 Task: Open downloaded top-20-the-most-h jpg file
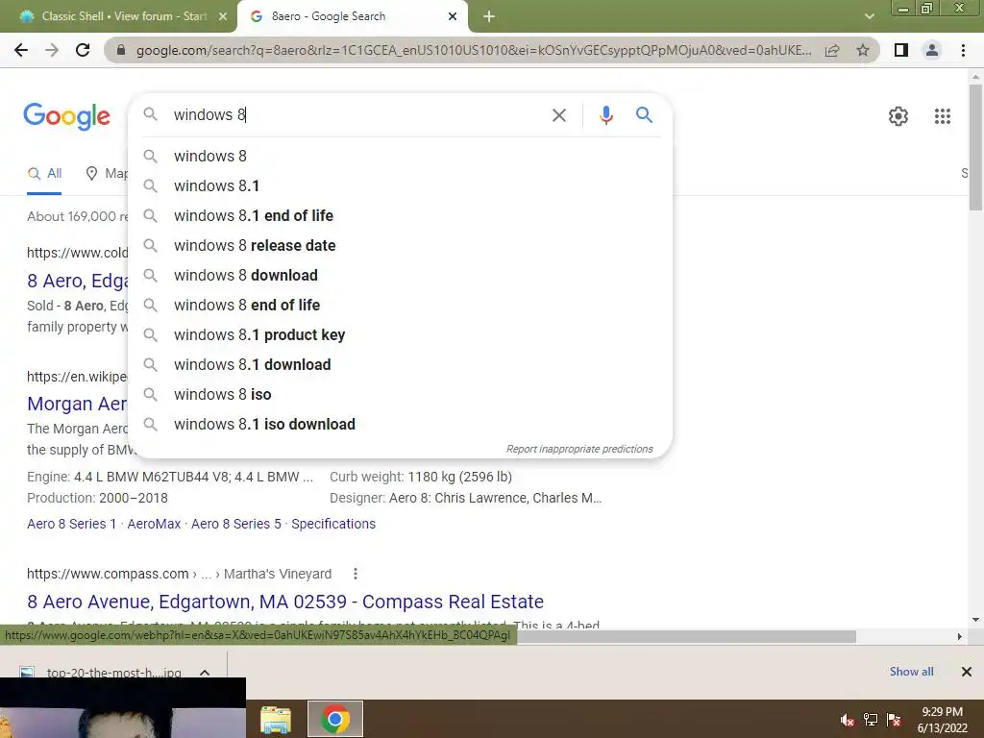point(100,672)
